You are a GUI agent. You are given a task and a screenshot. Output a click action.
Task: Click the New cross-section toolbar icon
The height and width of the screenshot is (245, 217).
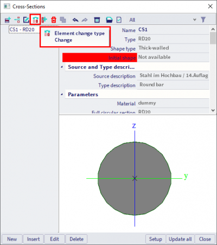[x=8, y=20]
